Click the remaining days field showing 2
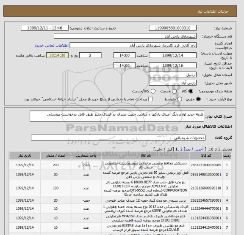The width and height of the screenshot is (244, 235). point(90,55)
